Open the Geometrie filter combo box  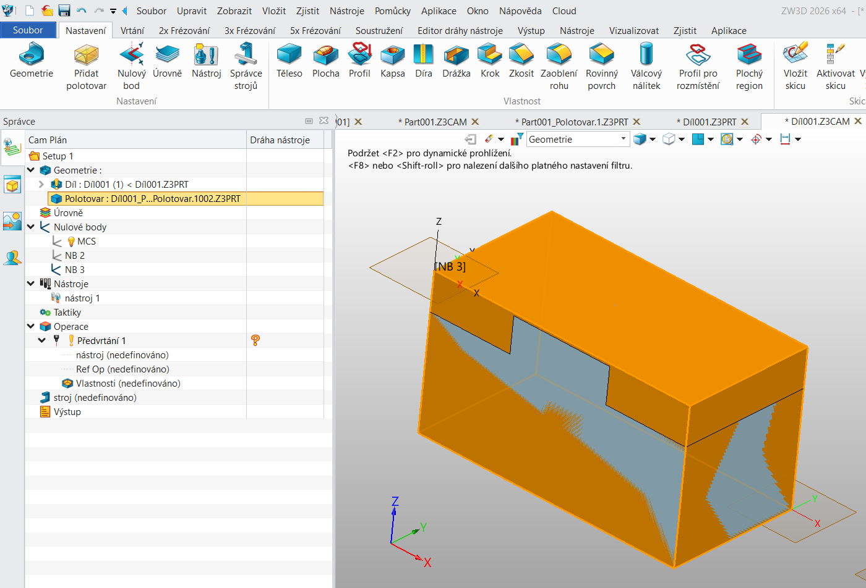(578, 140)
